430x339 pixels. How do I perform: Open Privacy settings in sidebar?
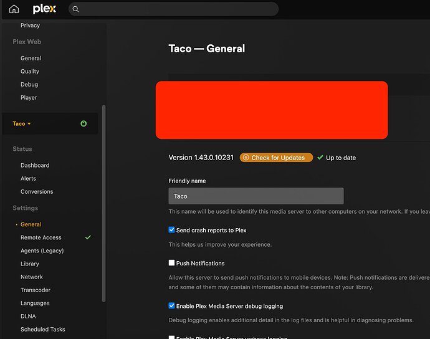[x=30, y=25]
